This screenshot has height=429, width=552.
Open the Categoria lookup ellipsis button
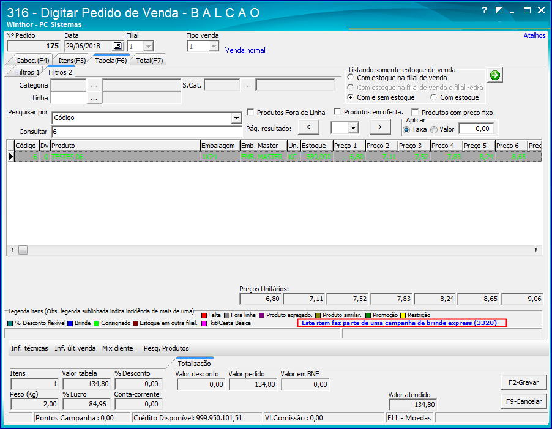pos(94,85)
